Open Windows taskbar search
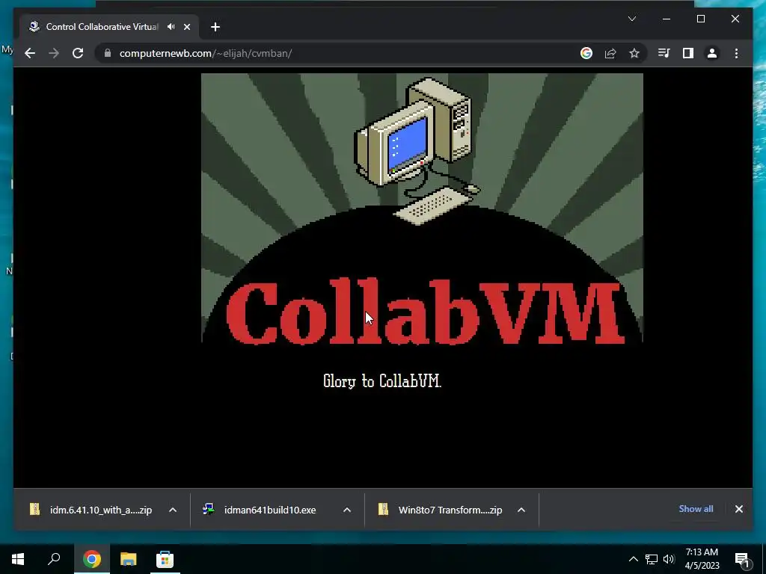 (x=54, y=559)
